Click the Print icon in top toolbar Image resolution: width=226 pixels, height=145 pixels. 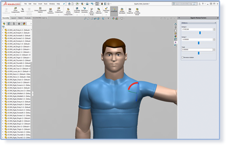tap(87, 4)
